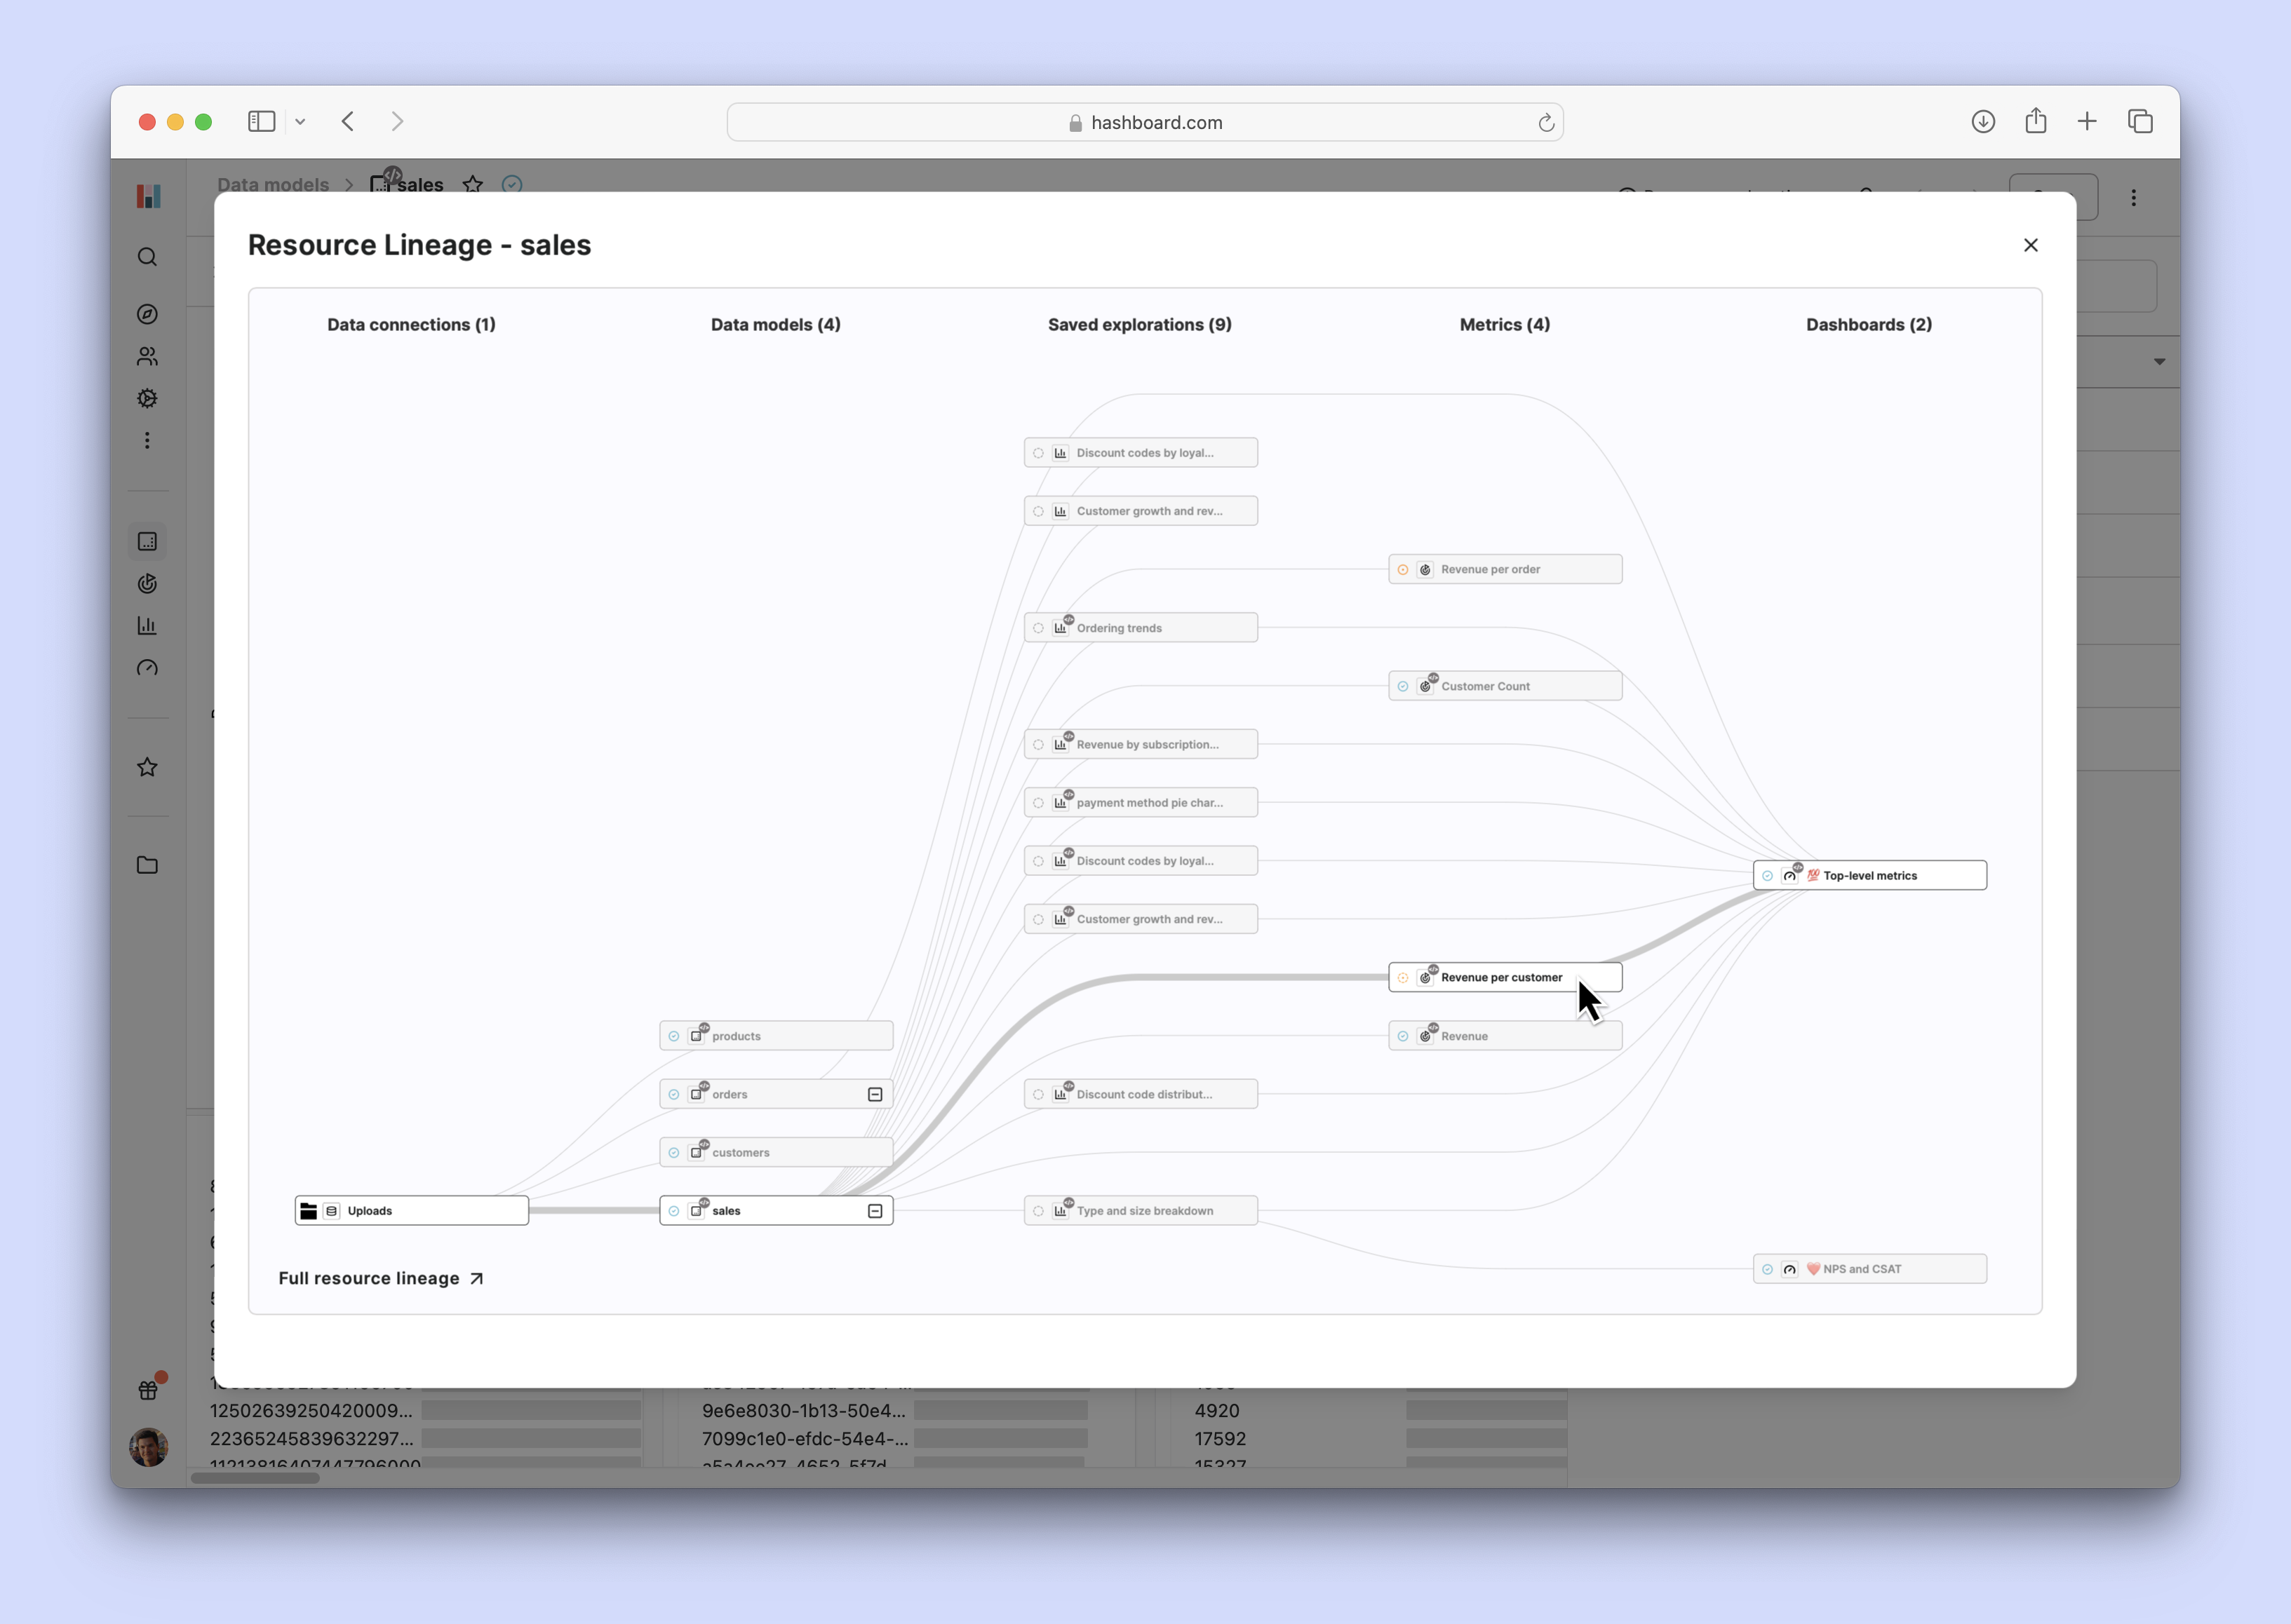Open the Customer Count metric node

click(1505, 686)
